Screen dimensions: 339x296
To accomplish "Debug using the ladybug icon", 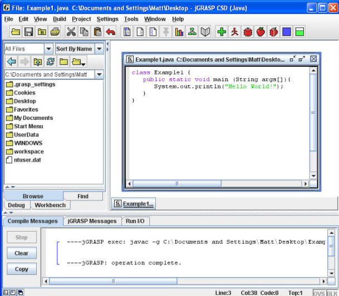I will (248, 32).
